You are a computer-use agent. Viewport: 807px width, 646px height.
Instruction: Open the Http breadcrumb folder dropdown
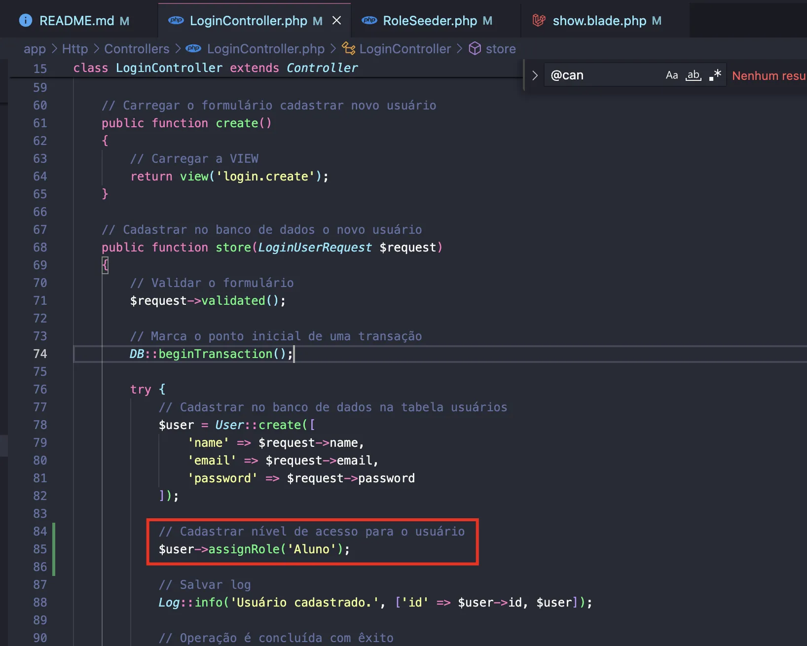tap(75, 49)
